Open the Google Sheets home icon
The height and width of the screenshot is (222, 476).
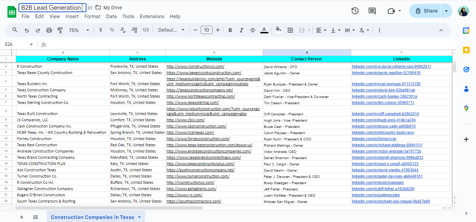tap(12, 12)
